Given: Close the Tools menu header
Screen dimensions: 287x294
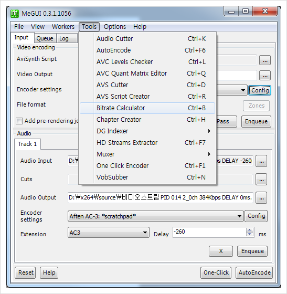Looking at the screenshot, I should (x=89, y=27).
